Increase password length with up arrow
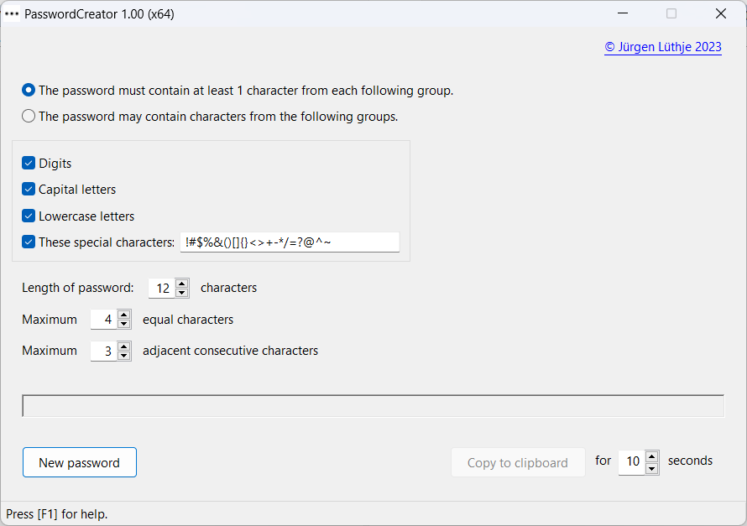This screenshot has height=526, width=747. tap(182, 284)
